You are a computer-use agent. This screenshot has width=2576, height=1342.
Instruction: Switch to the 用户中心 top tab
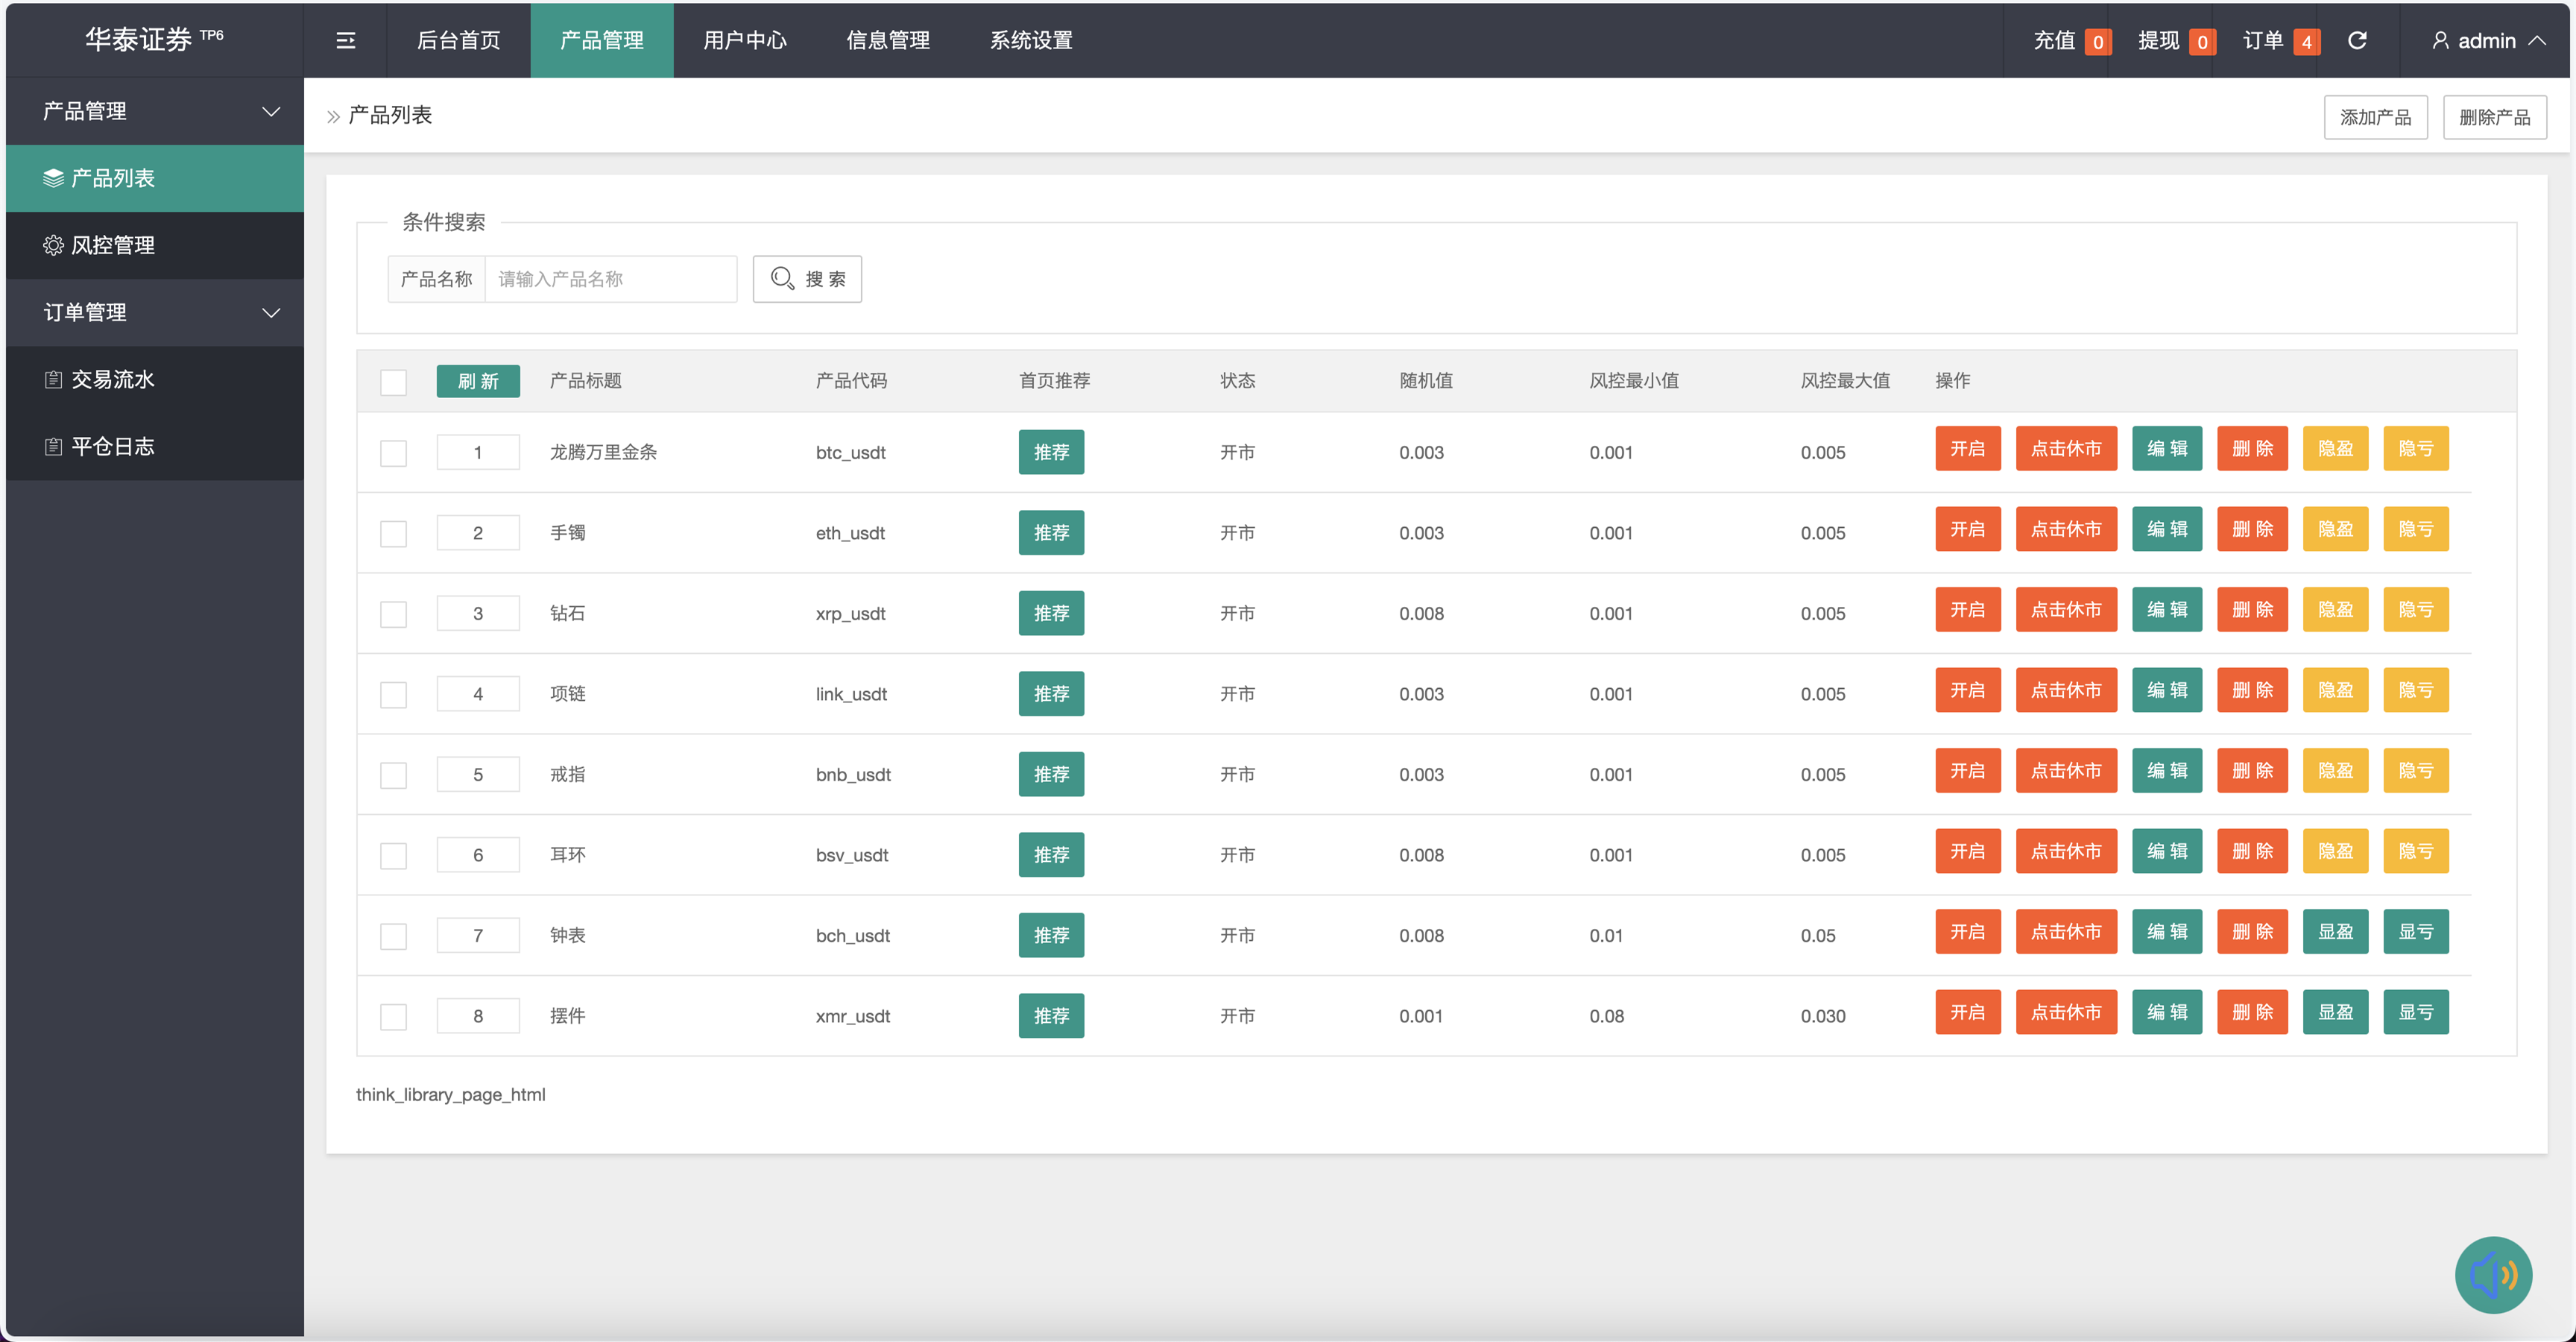745,40
